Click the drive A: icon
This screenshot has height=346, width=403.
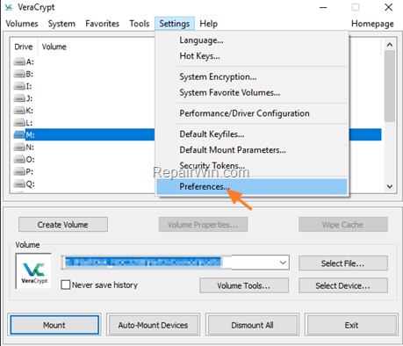(x=19, y=61)
